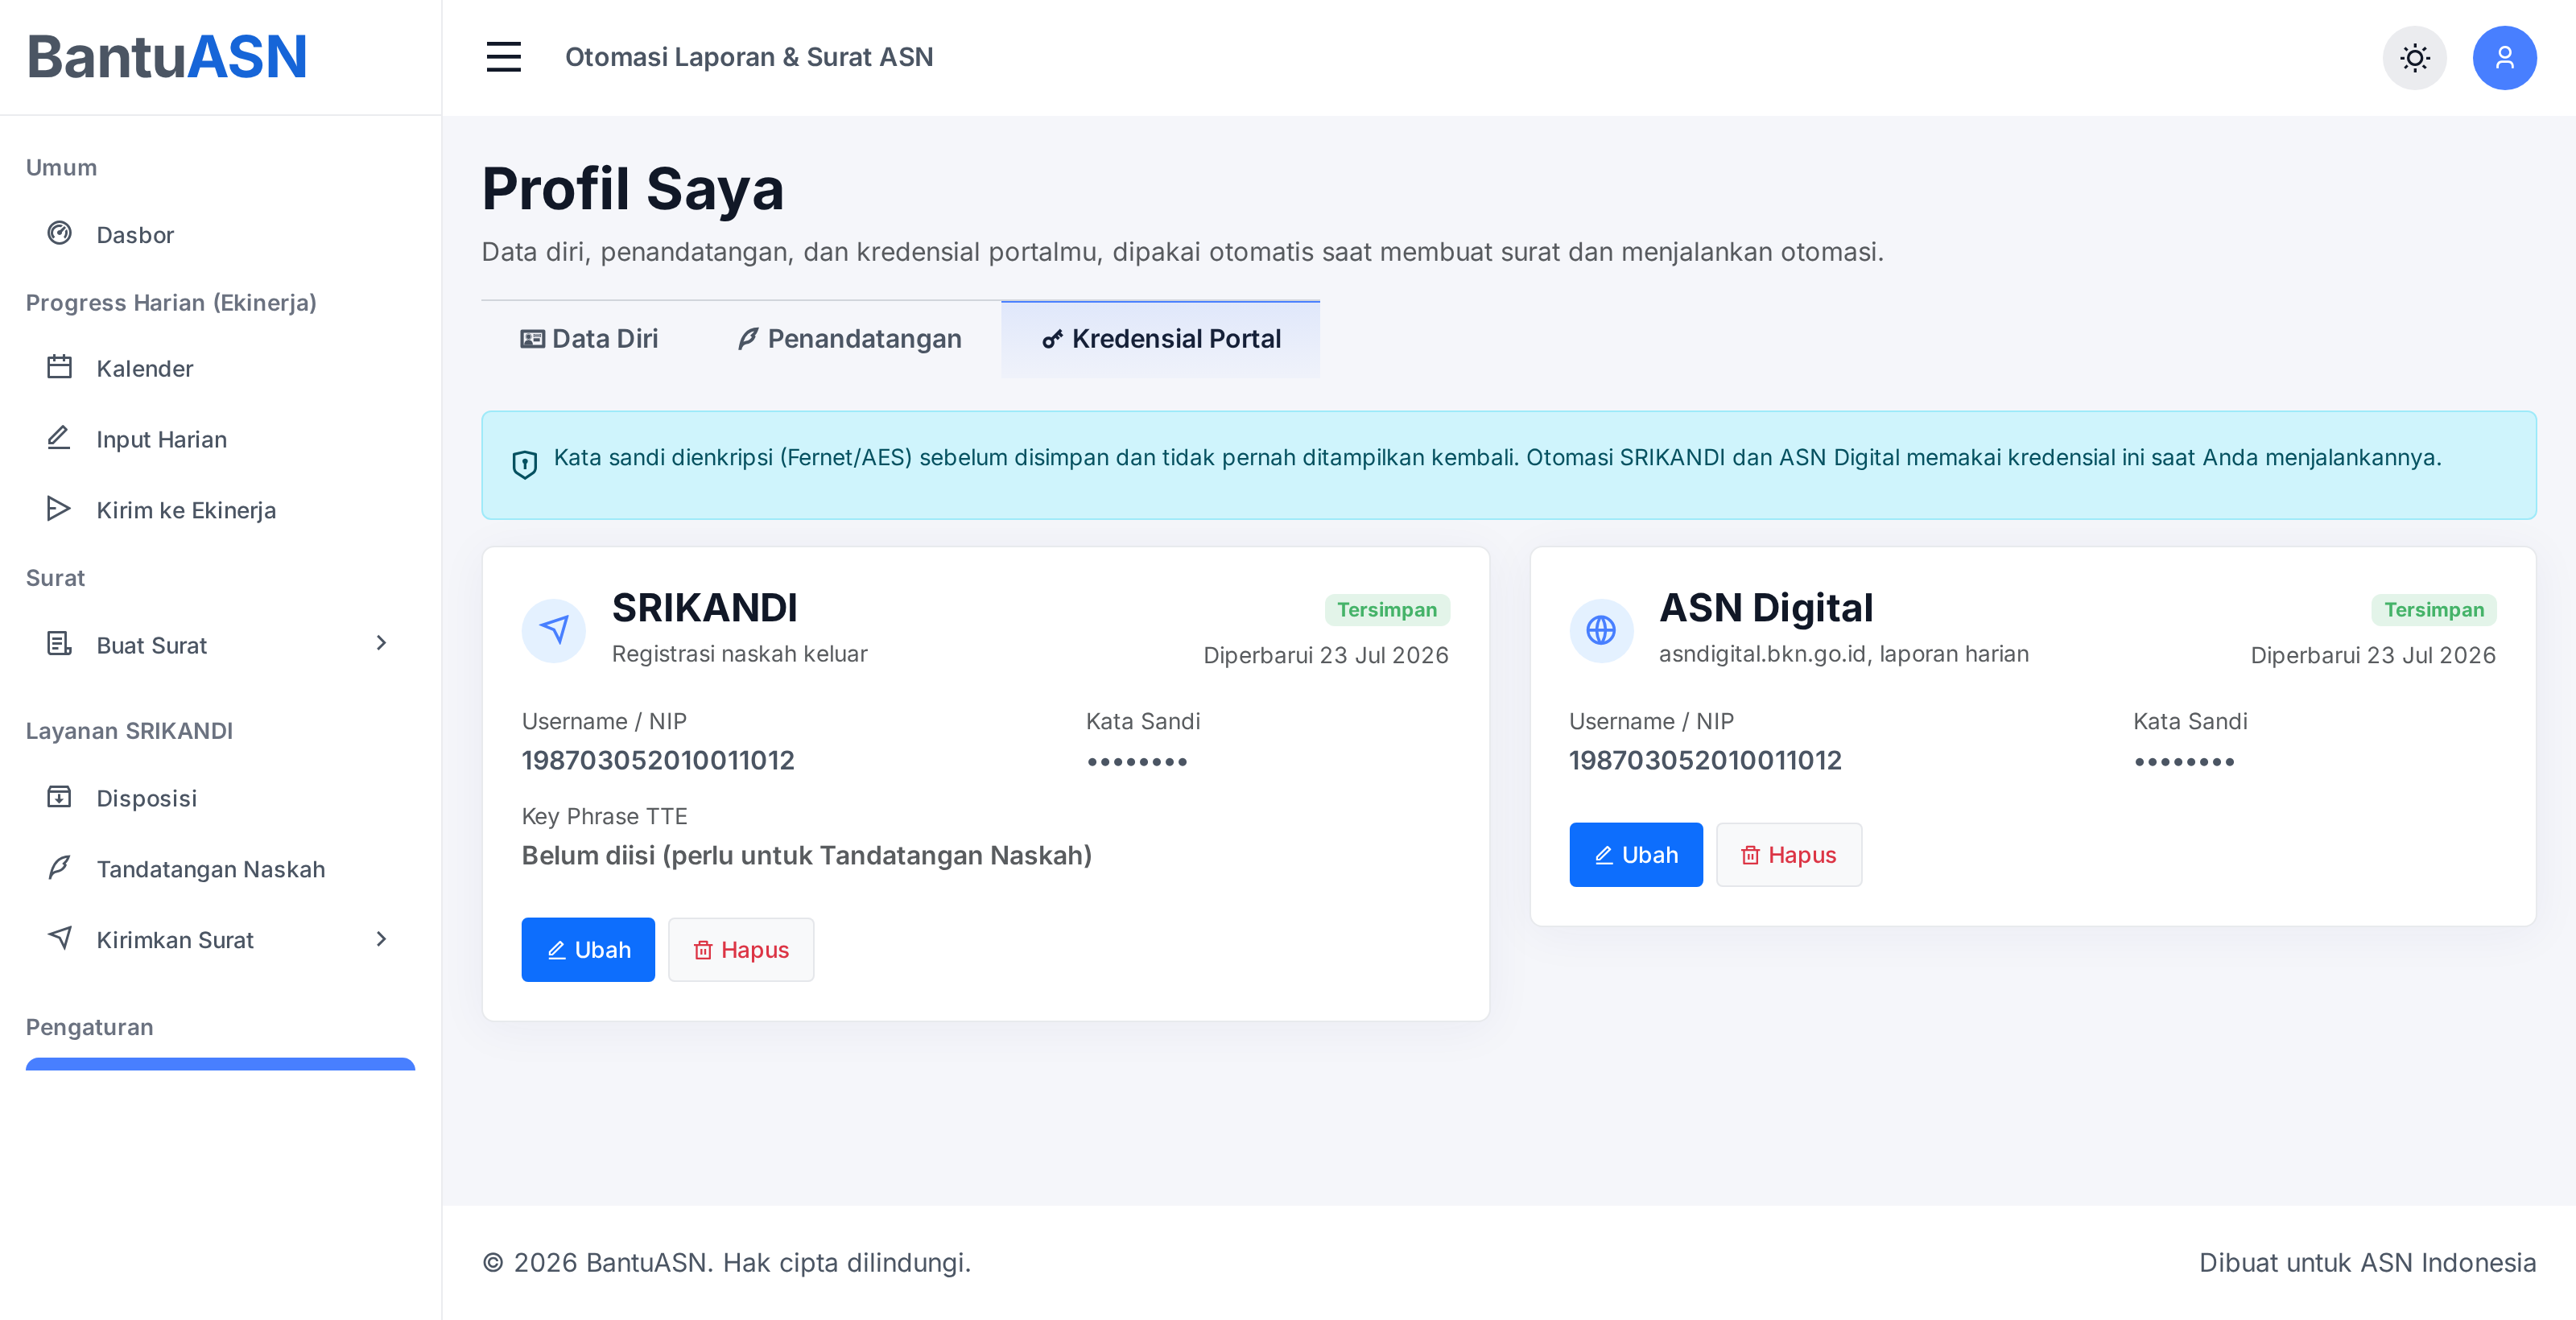Expand the Buat Surat submenu chevron
The height and width of the screenshot is (1320, 2576).
click(x=381, y=644)
